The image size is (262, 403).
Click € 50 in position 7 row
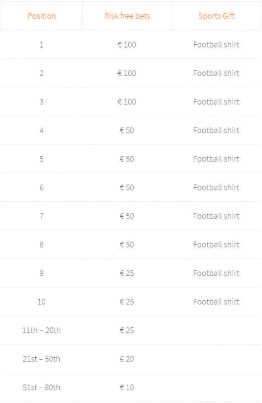[x=127, y=216]
